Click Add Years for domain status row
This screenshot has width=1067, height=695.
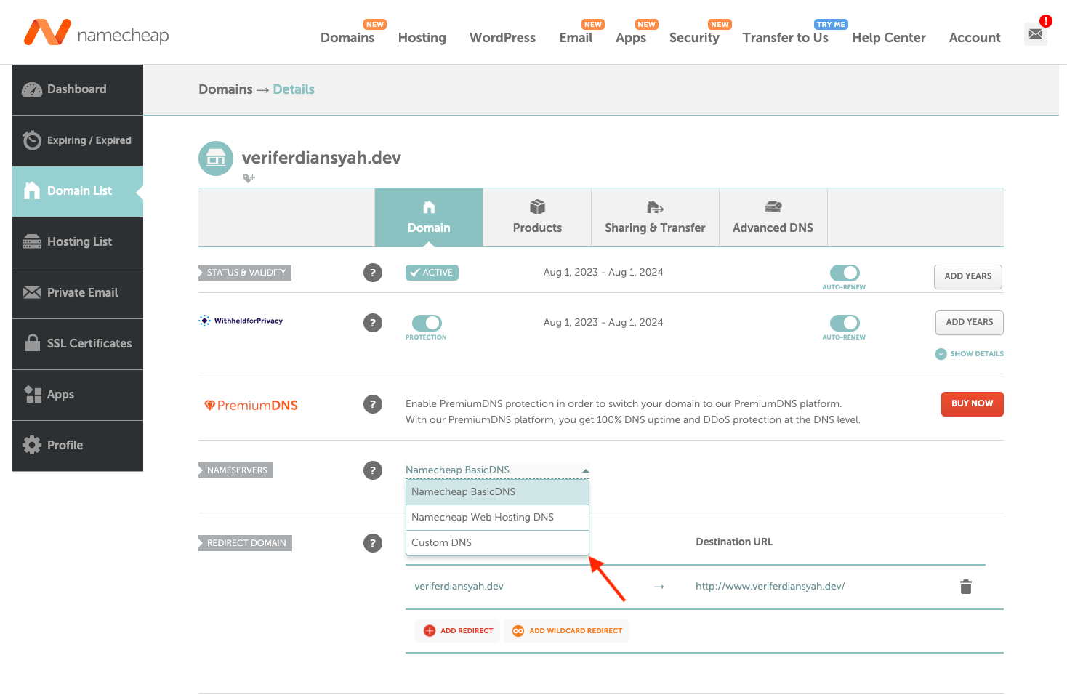968,276
